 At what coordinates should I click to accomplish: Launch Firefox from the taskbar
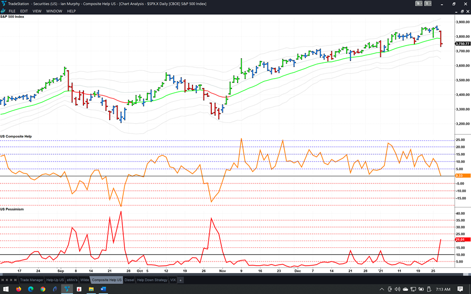click(18, 289)
